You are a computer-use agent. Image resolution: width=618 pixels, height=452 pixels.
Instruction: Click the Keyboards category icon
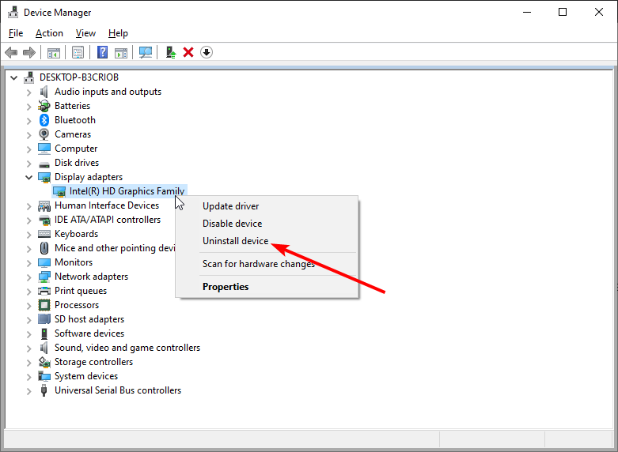[x=44, y=234]
